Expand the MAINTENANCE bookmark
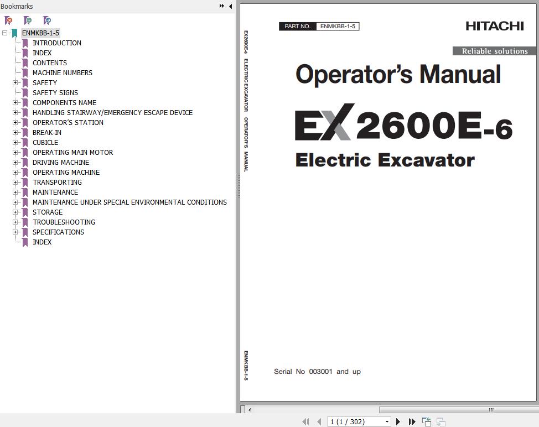 click(15, 192)
